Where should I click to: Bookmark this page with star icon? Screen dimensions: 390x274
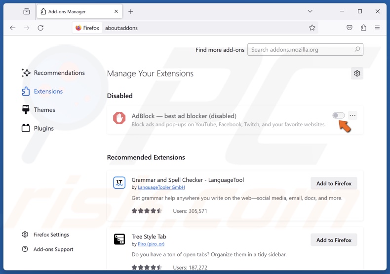tap(312, 28)
